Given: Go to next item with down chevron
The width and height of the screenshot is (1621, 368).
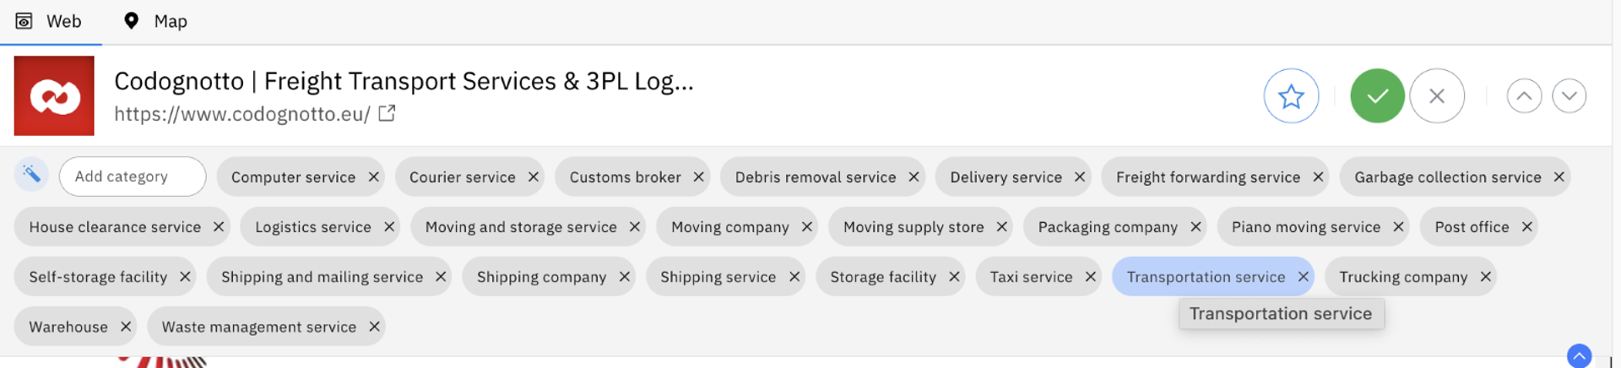Looking at the screenshot, I should (1569, 96).
